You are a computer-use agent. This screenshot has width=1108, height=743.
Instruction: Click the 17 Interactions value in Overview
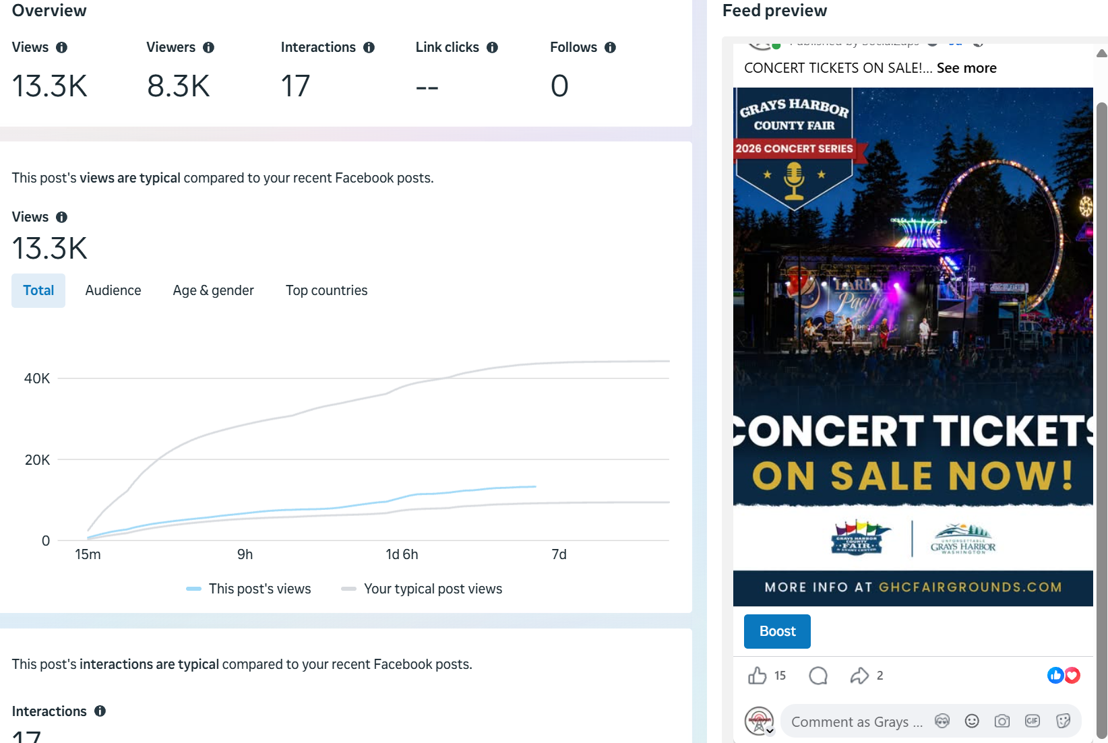295,86
